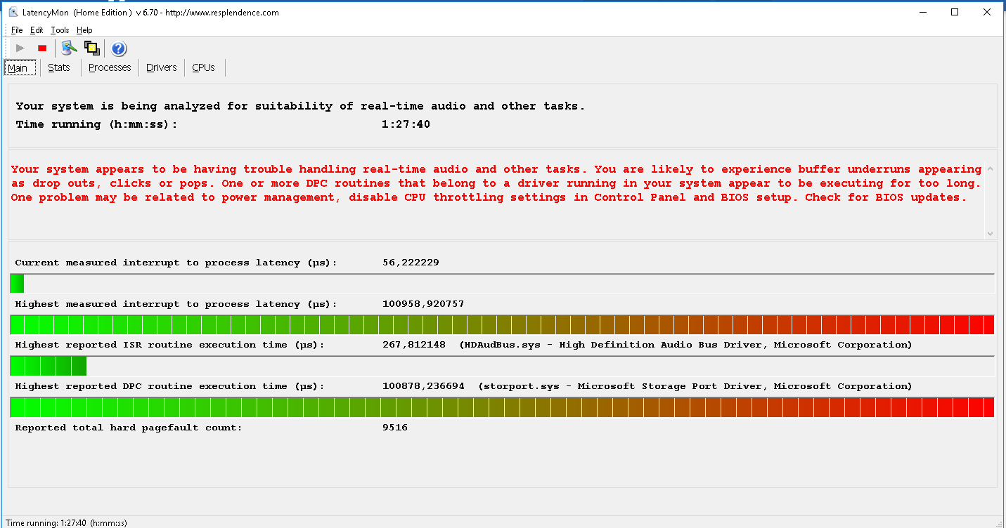The width and height of the screenshot is (1006, 528).
Task: Click the red warning message text
Action: point(496,183)
